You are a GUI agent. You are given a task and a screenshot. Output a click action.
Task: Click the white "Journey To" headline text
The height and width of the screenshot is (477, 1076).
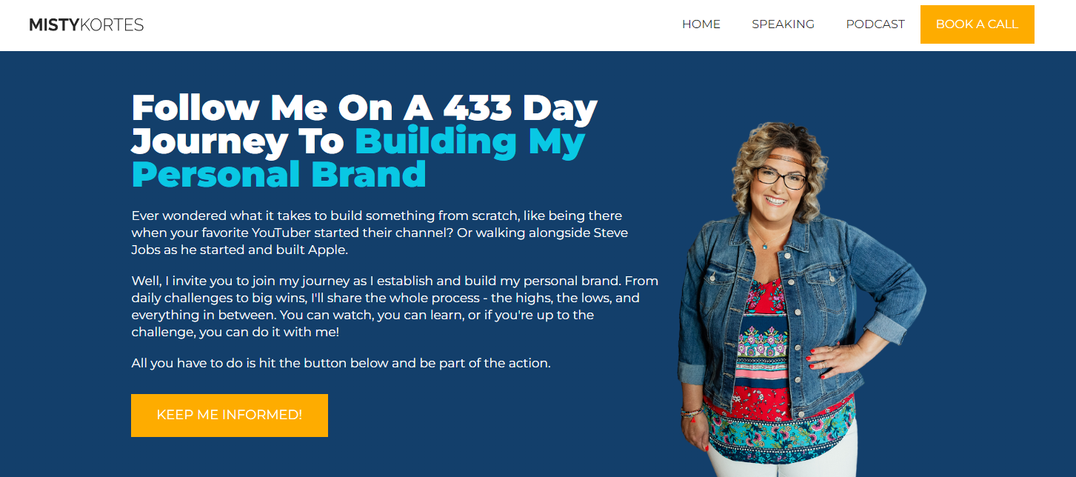click(x=237, y=141)
